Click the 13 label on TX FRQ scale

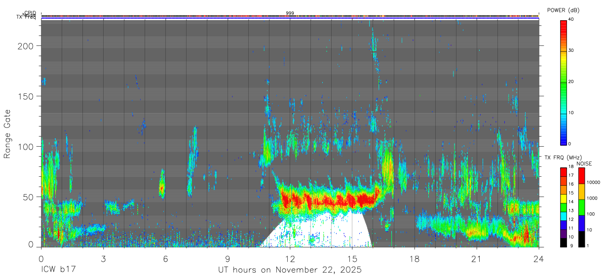coord(571,211)
